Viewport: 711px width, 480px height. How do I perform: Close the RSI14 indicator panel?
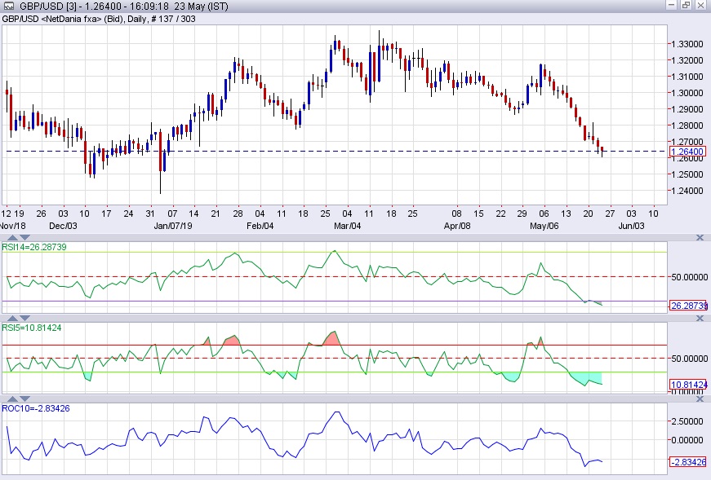coord(700,237)
